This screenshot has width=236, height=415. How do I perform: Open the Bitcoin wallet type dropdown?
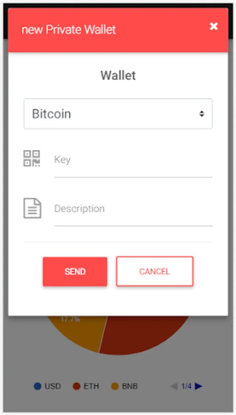tap(118, 114)
